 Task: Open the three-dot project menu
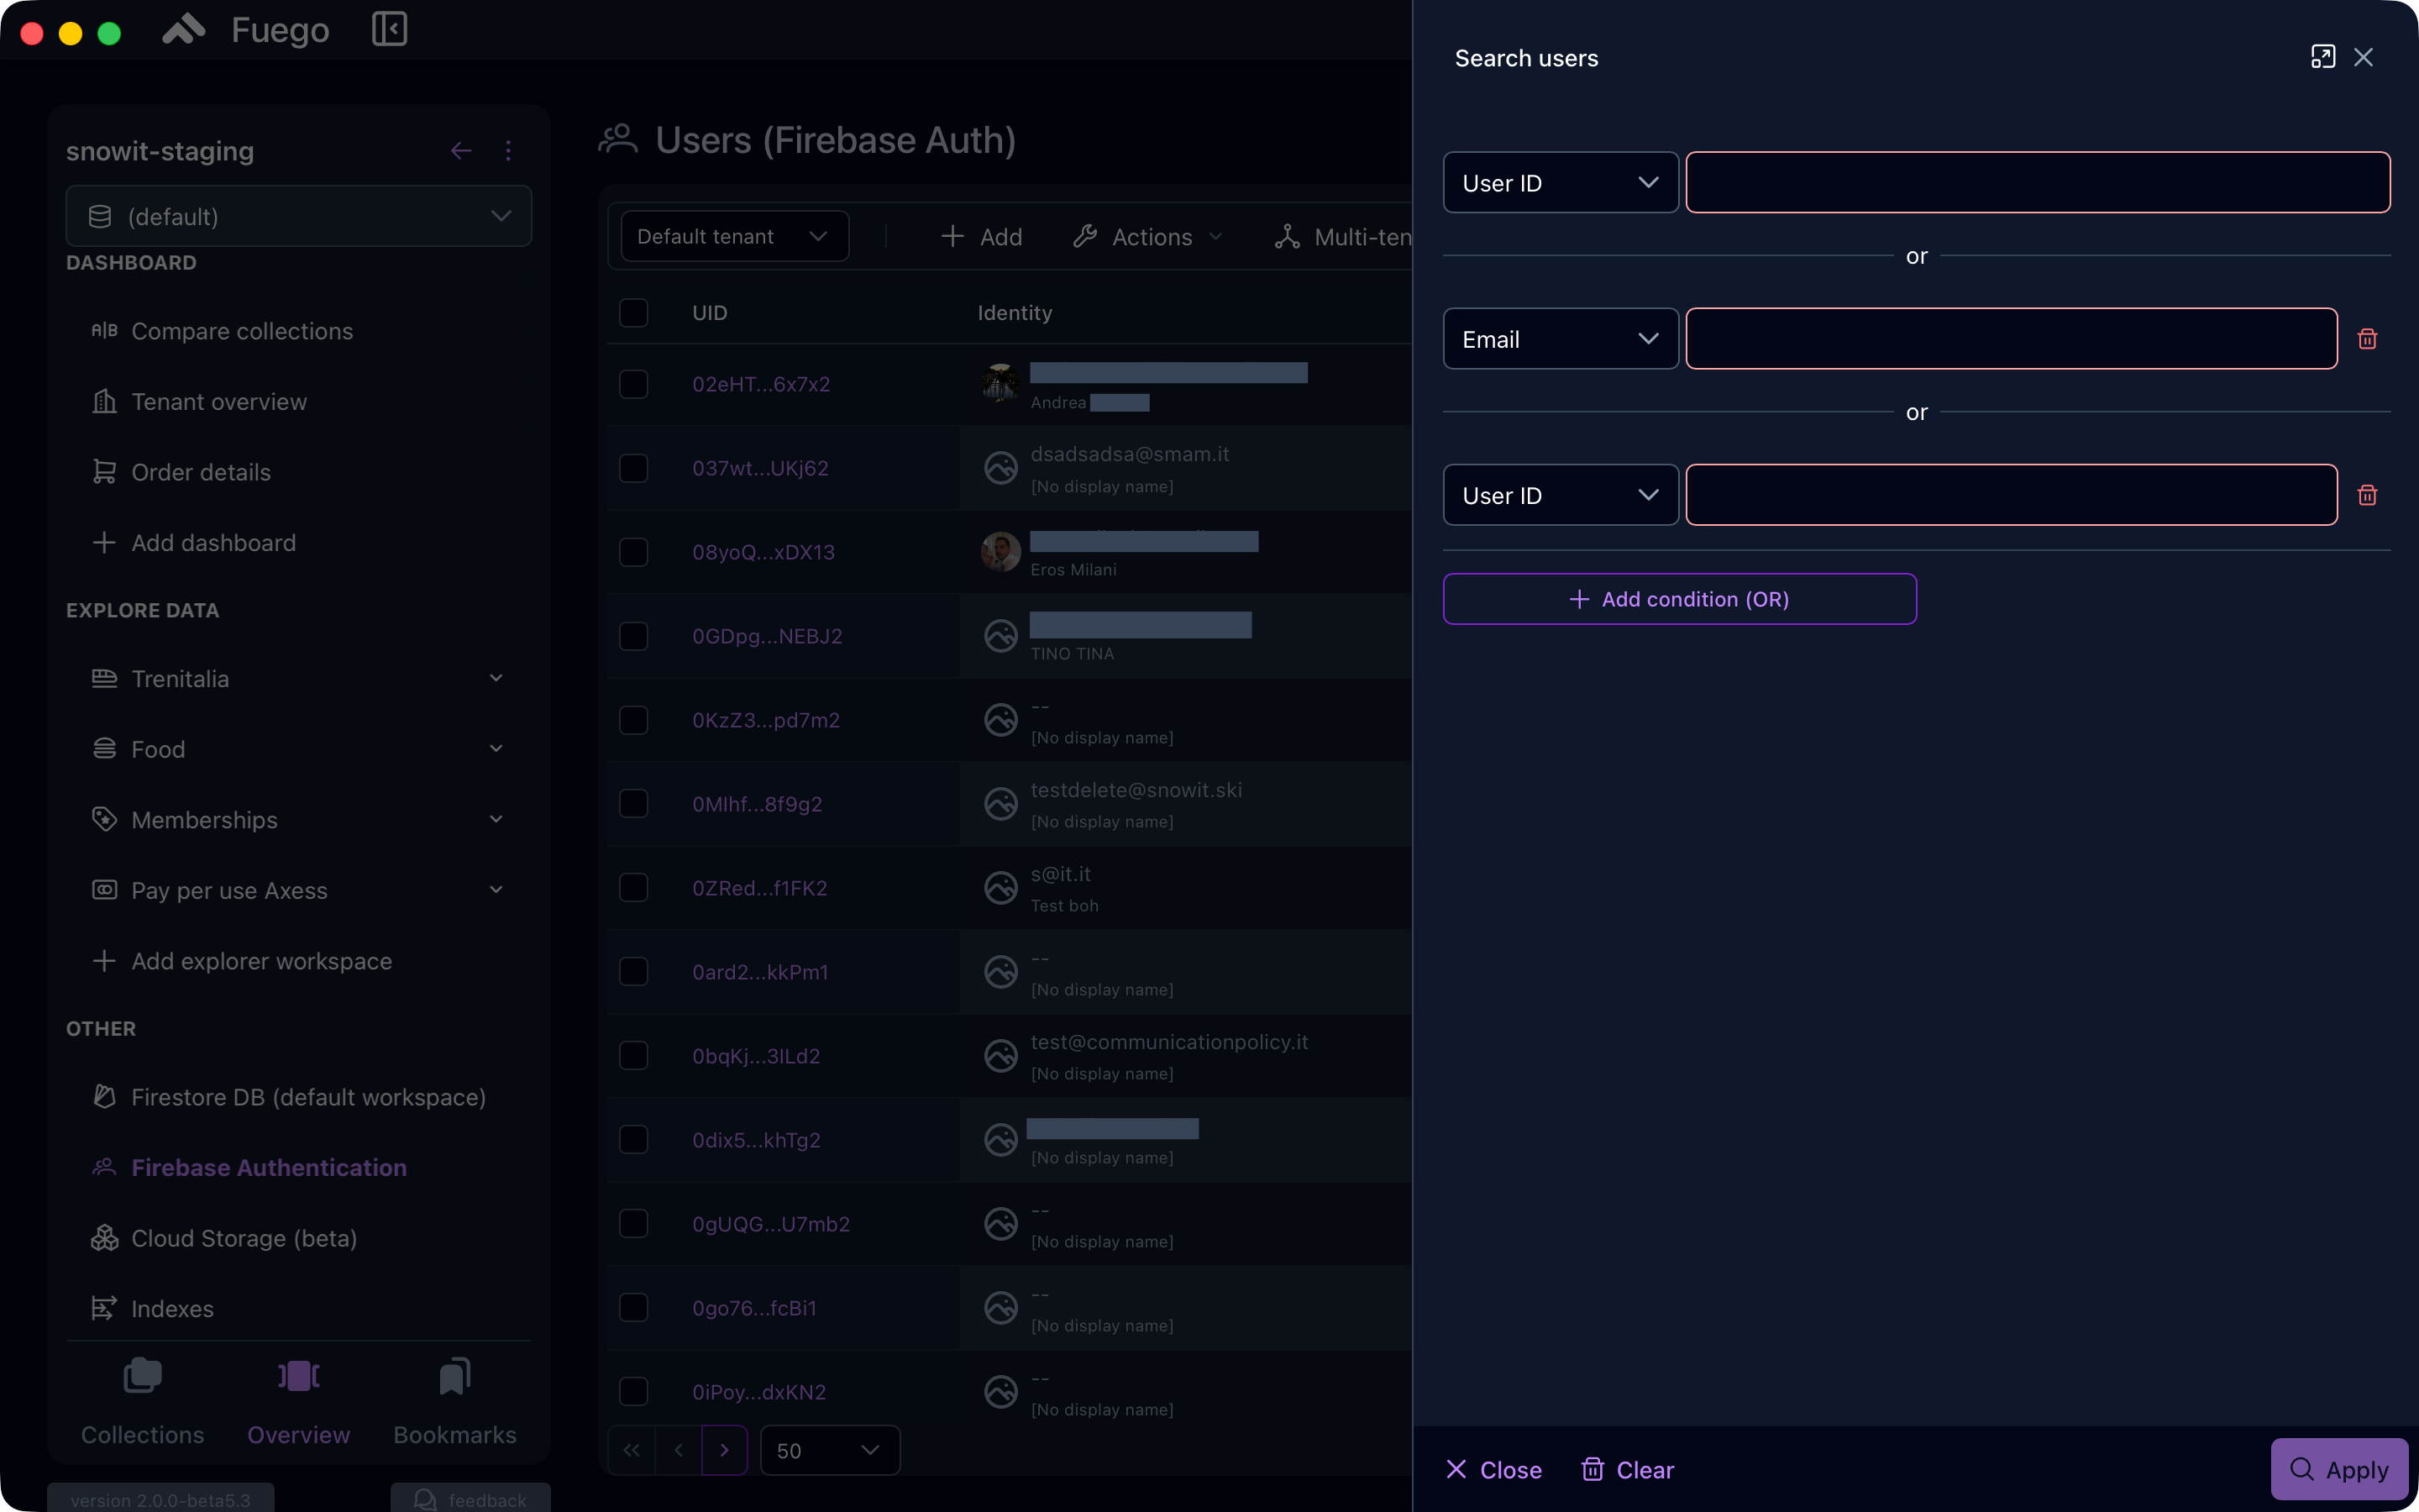[508, 151]
